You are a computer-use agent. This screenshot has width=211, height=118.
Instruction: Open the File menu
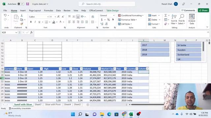[x=5, y=10]
